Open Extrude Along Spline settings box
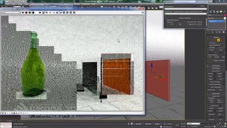Viewport: 227px width, 128px height. coord(224,85)
